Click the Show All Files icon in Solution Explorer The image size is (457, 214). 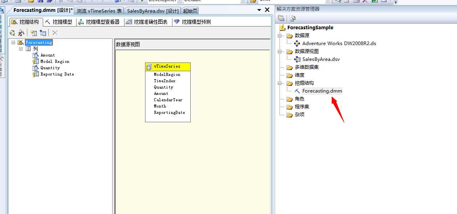[293, 18]
